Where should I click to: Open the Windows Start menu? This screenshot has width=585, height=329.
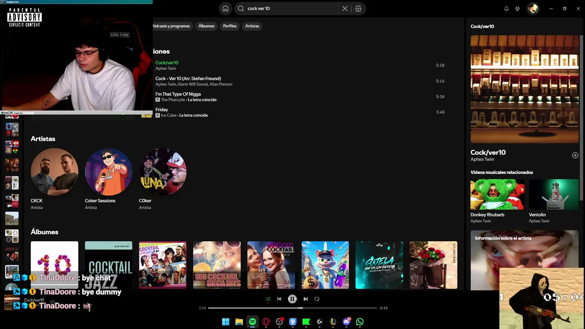(x=225, y=322)
